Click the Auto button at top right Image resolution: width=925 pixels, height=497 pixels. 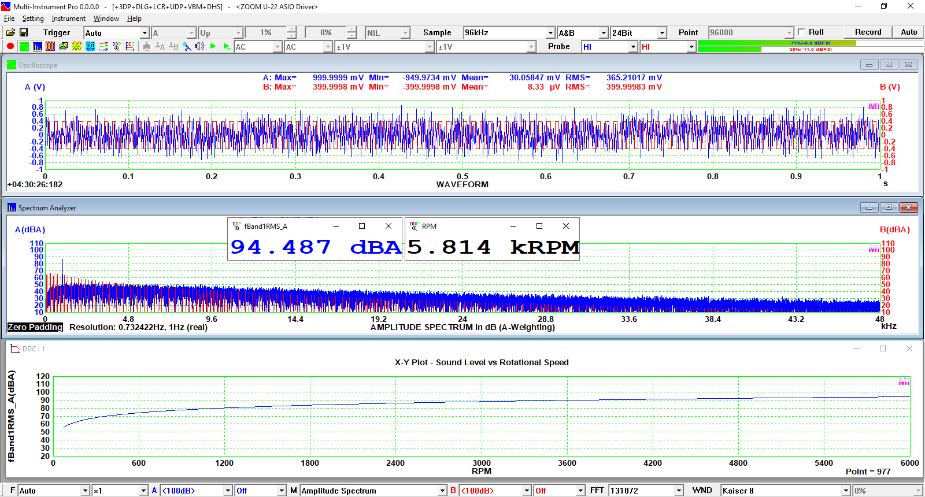pos(909,32)
